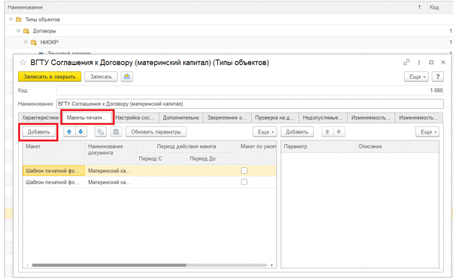
Task: Select the Макеты печатн... tab
Action: [x=87, y=118]
